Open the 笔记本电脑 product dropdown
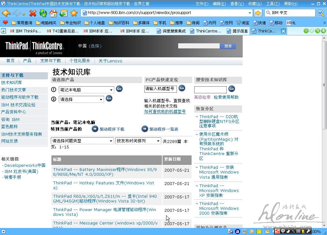Screen dimensions: 327x235 coord(87,90)
